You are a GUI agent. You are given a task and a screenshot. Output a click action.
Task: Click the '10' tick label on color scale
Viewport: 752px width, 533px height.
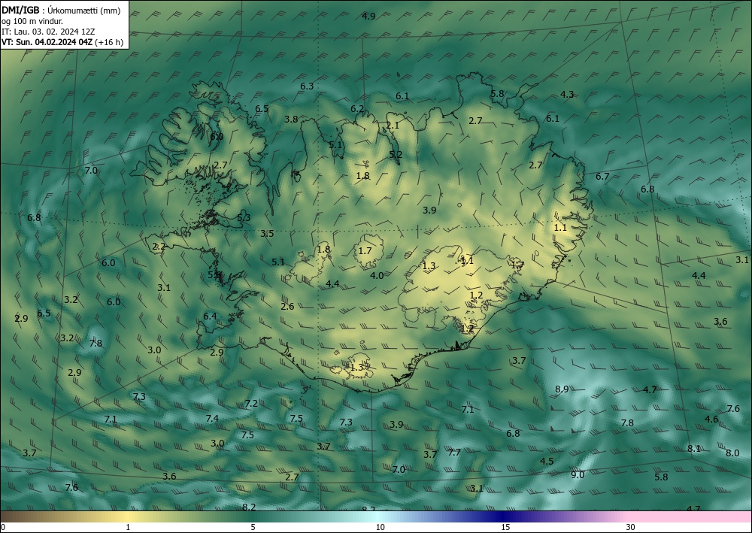(380, 528)
